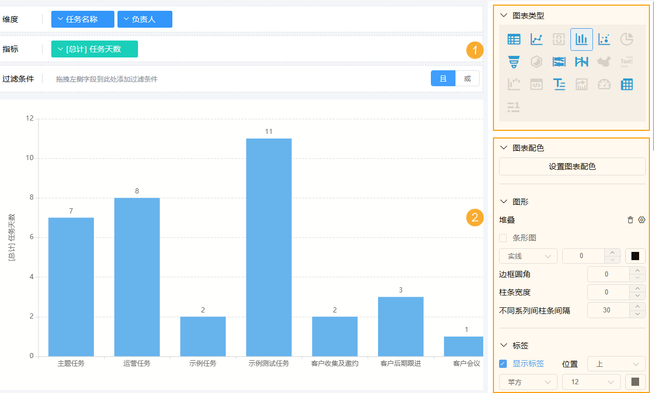Switch filter logic to 或
This screenshot has height=393, width=654.
[x=467, y=78]
